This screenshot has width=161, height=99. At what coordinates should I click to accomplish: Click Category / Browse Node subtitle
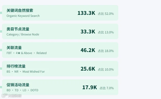[x=23, y=34]
